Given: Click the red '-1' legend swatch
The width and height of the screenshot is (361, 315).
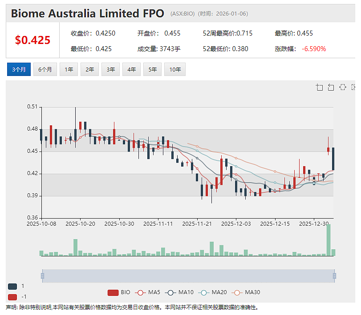Looking at the screenshot, I should [12, 297].
